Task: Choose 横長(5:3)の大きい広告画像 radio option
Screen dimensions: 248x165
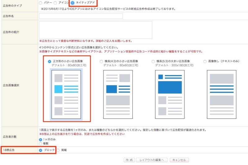Action: [153, 61]
